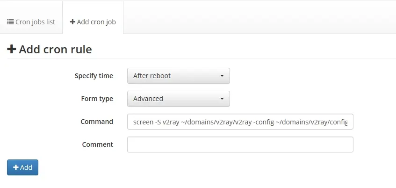Click the "Add cron rule" heading text

(x=55, y=49)
